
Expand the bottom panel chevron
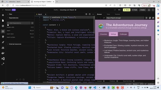pos(153,81)
